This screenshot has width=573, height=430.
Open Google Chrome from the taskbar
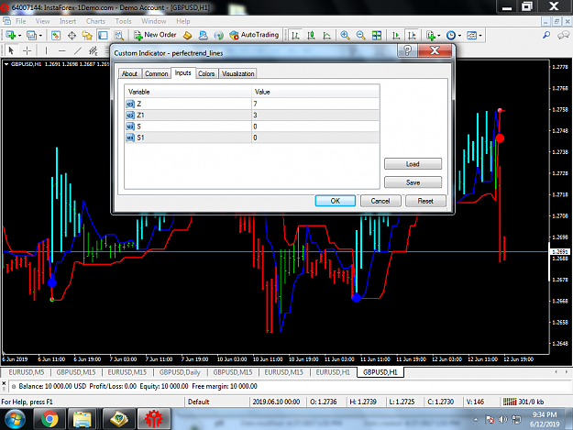pyautogui.click(x=50, y=419)
